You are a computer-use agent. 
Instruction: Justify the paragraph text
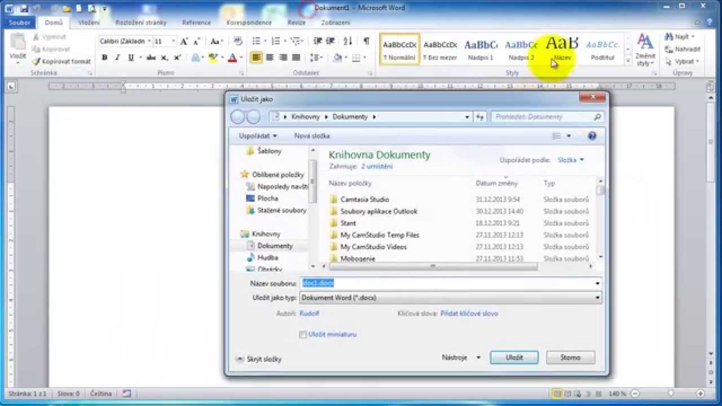coord(296,58)
